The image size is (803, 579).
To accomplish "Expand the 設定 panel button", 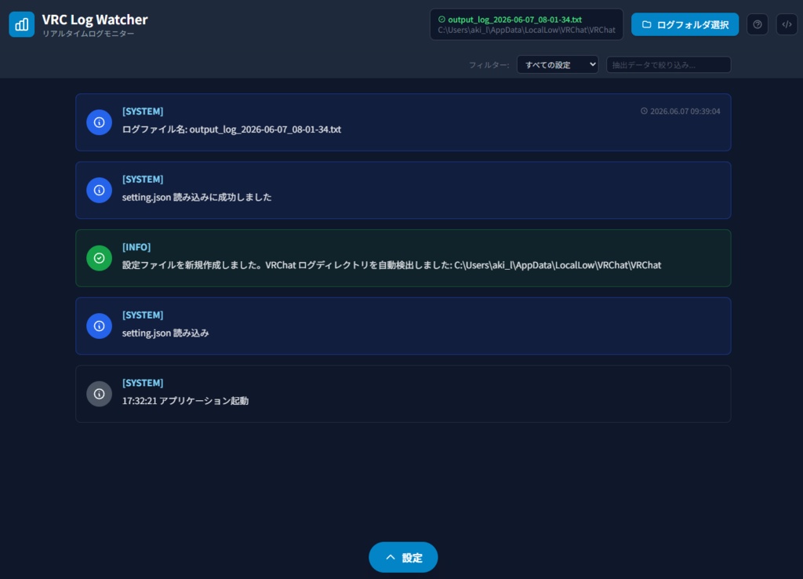I will pyautogui.click(x=403, y=557).
